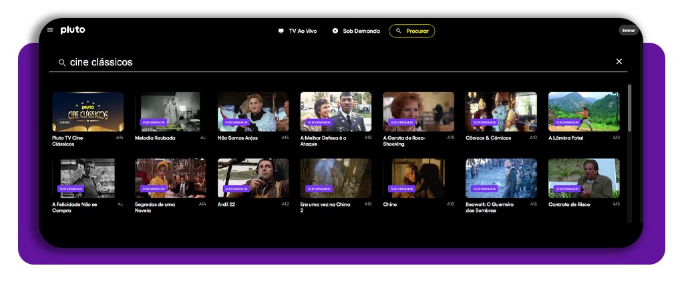The height and width of the screenshot is (296, 684).
Task: Open A Lâmina Fatal thumbnail
Action: 584,112
